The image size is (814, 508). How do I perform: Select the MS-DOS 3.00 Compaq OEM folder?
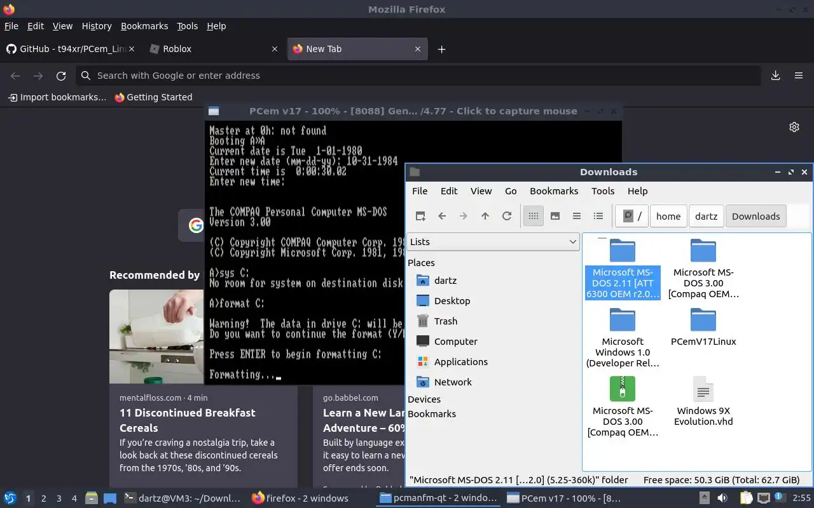pyautogui.click(x=703, y=269)
